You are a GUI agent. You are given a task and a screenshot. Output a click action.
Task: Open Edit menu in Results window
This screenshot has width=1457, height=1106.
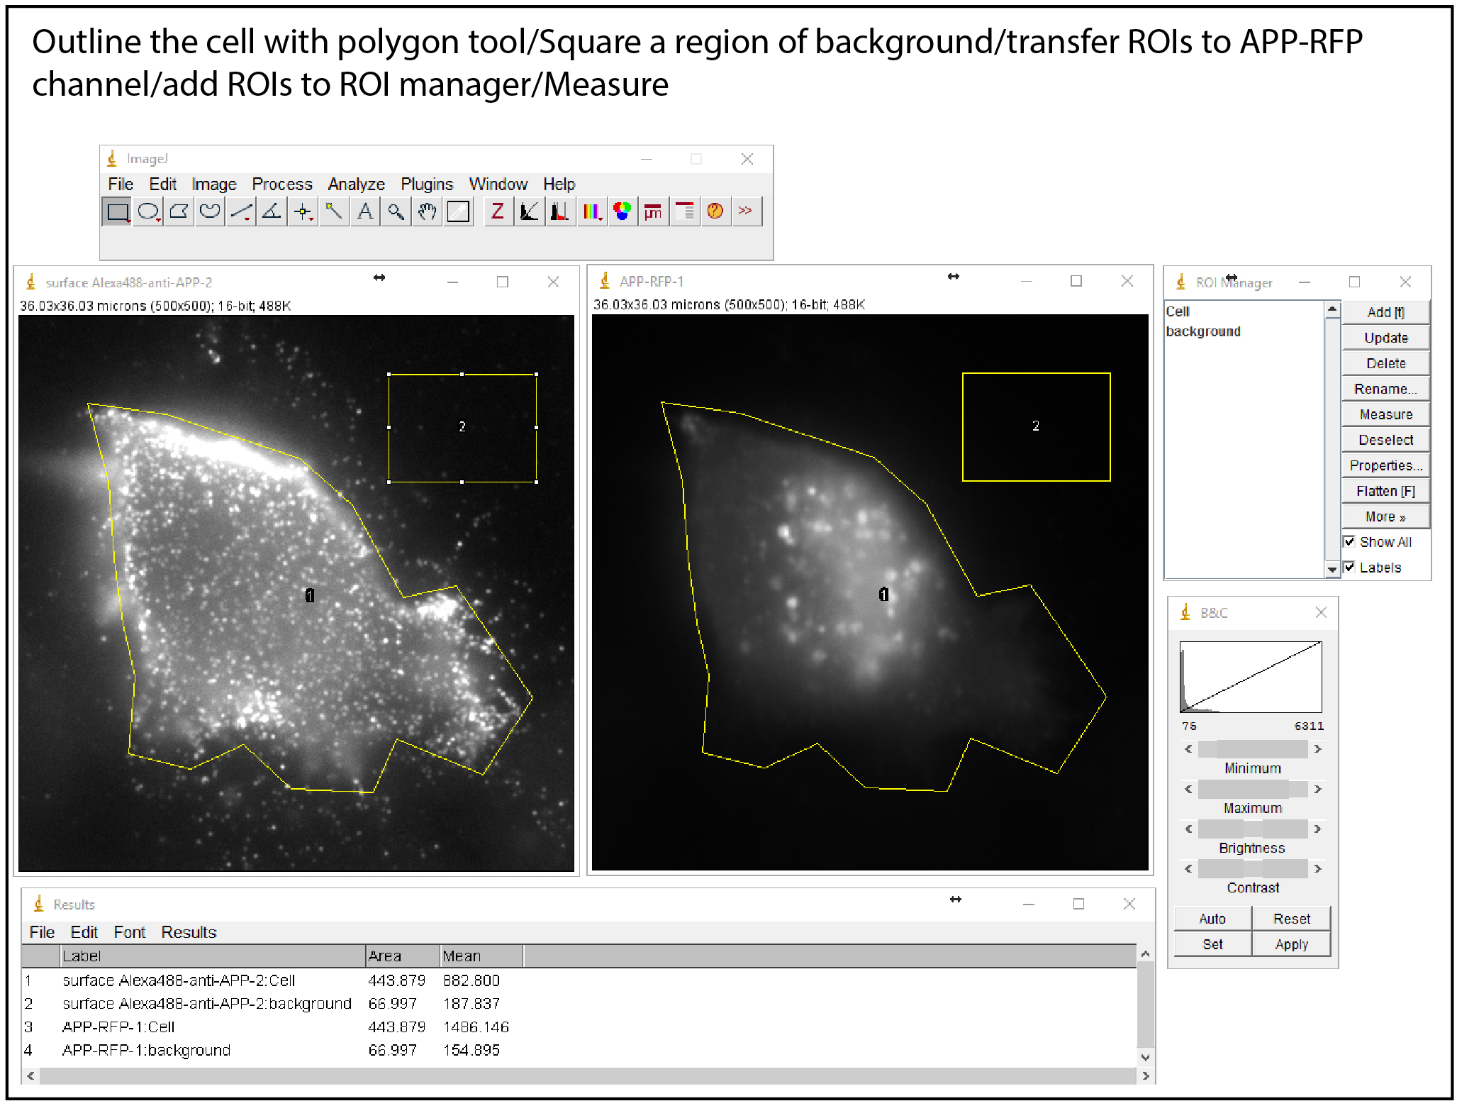click(x=84, y=933)
